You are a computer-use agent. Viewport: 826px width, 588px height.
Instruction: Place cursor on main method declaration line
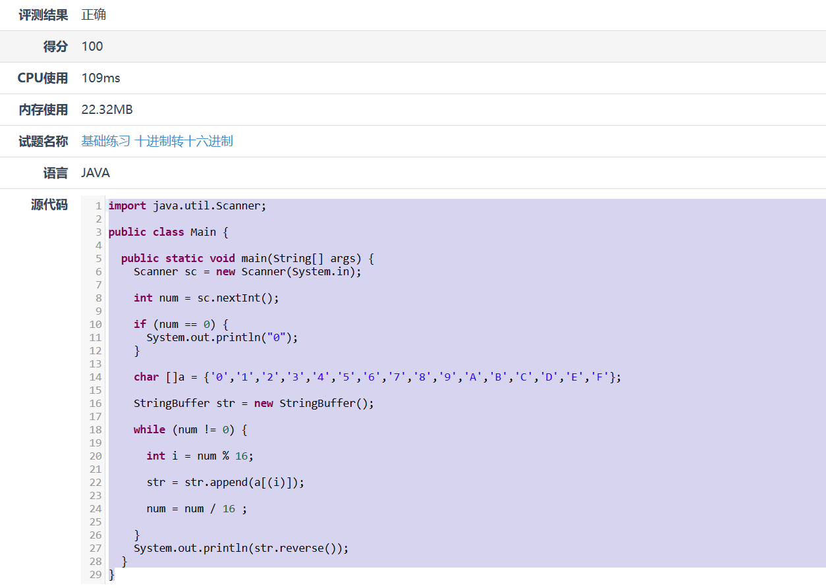(247, 259)
